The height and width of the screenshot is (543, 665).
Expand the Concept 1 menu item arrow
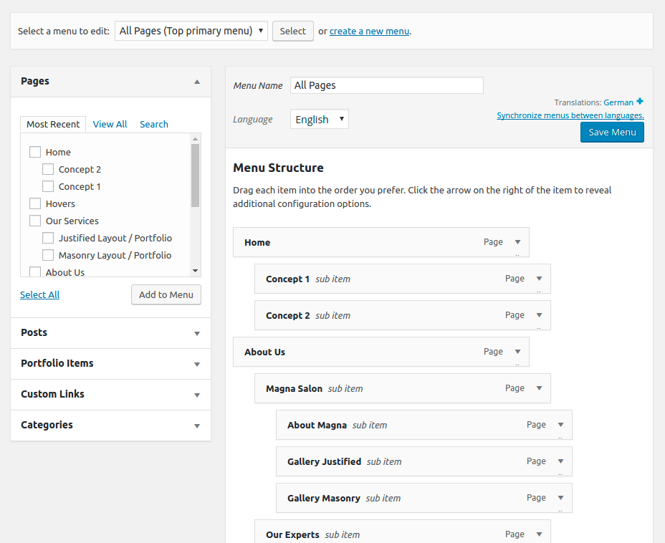click(539, 279)
